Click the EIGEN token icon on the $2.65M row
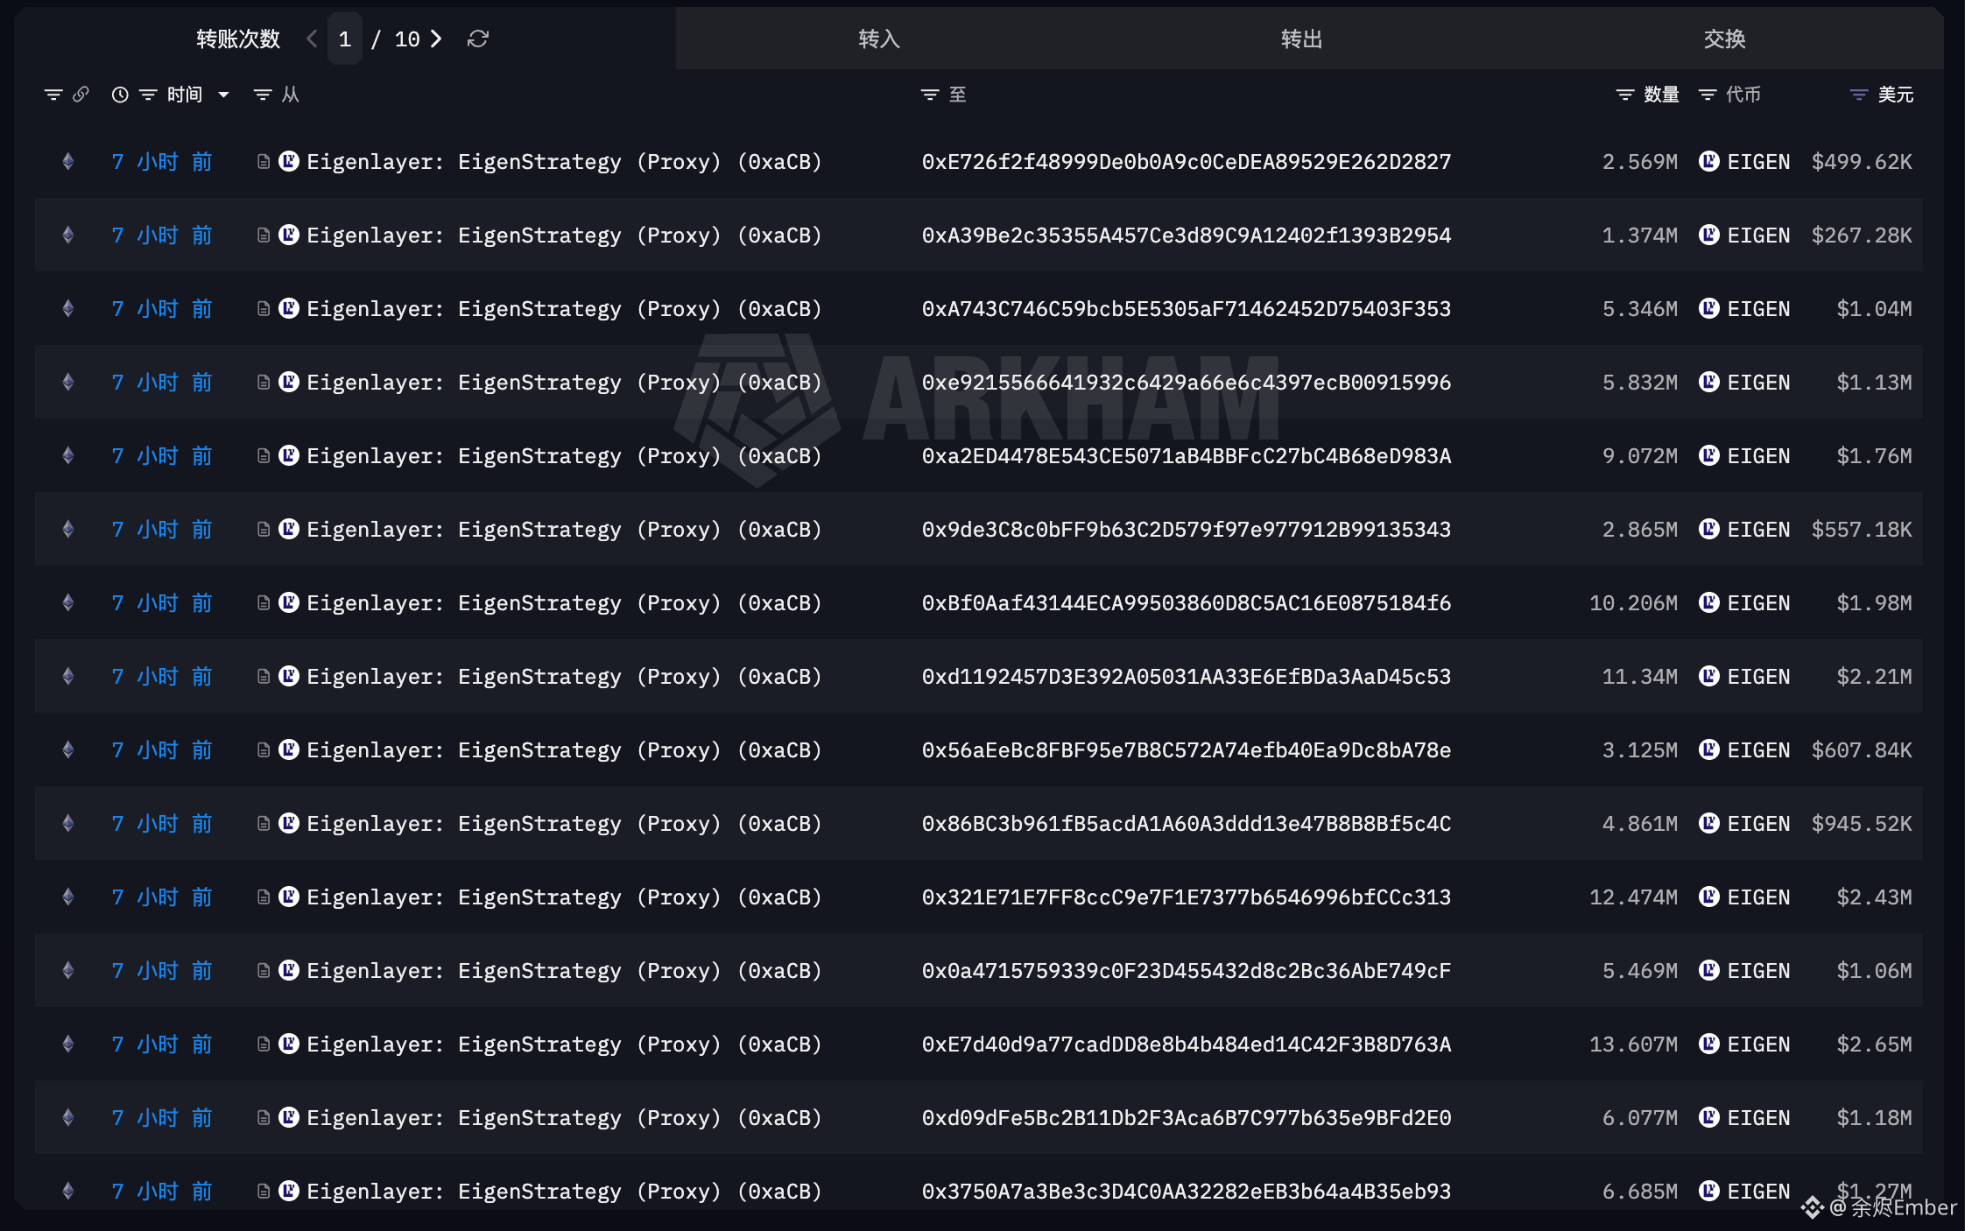The width and height of the screenshot is (1965, 1231). [x=1708, y=1044]
